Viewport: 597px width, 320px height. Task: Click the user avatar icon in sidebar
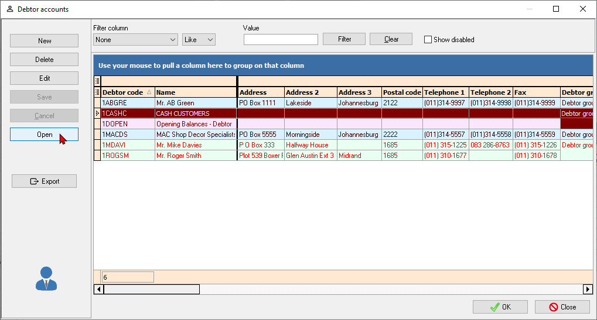(46, 278)
